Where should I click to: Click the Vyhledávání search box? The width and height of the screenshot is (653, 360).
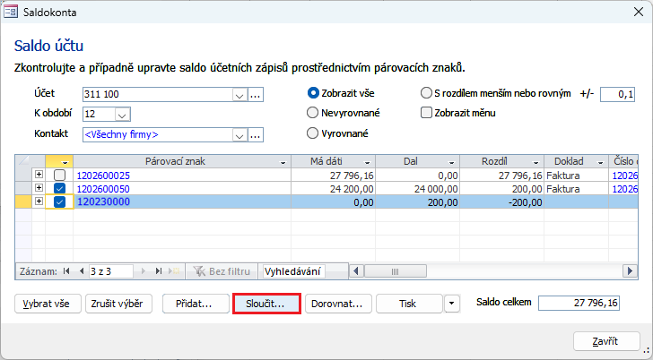[x=294, y=271]
